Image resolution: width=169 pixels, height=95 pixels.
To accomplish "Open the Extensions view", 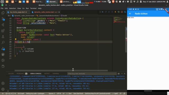I will tap(3, 31).
